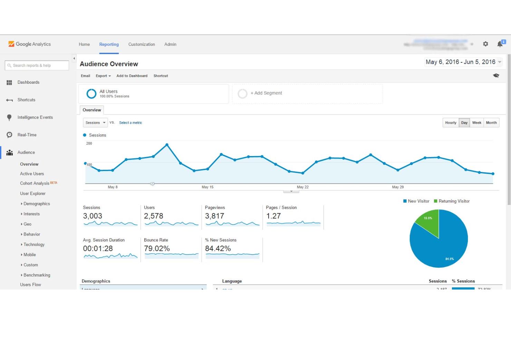Click the All Users segment circle
The width and height of the screenshot is (511, 340).
pos(91,94)
